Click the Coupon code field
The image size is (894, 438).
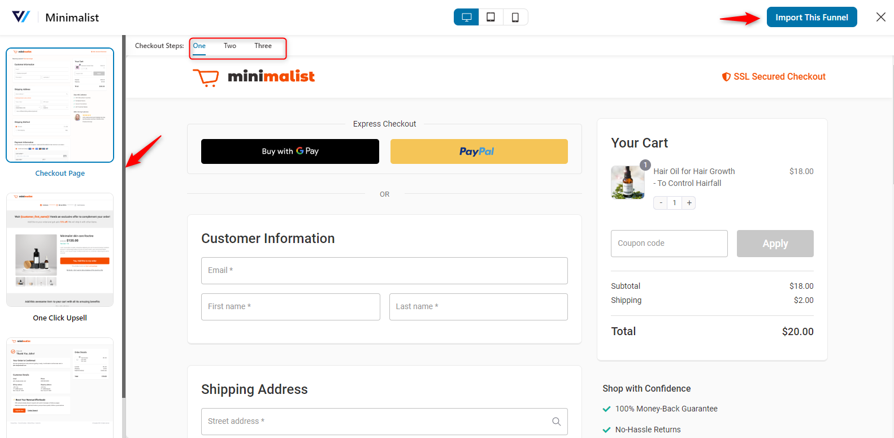(x=669, y=244)
